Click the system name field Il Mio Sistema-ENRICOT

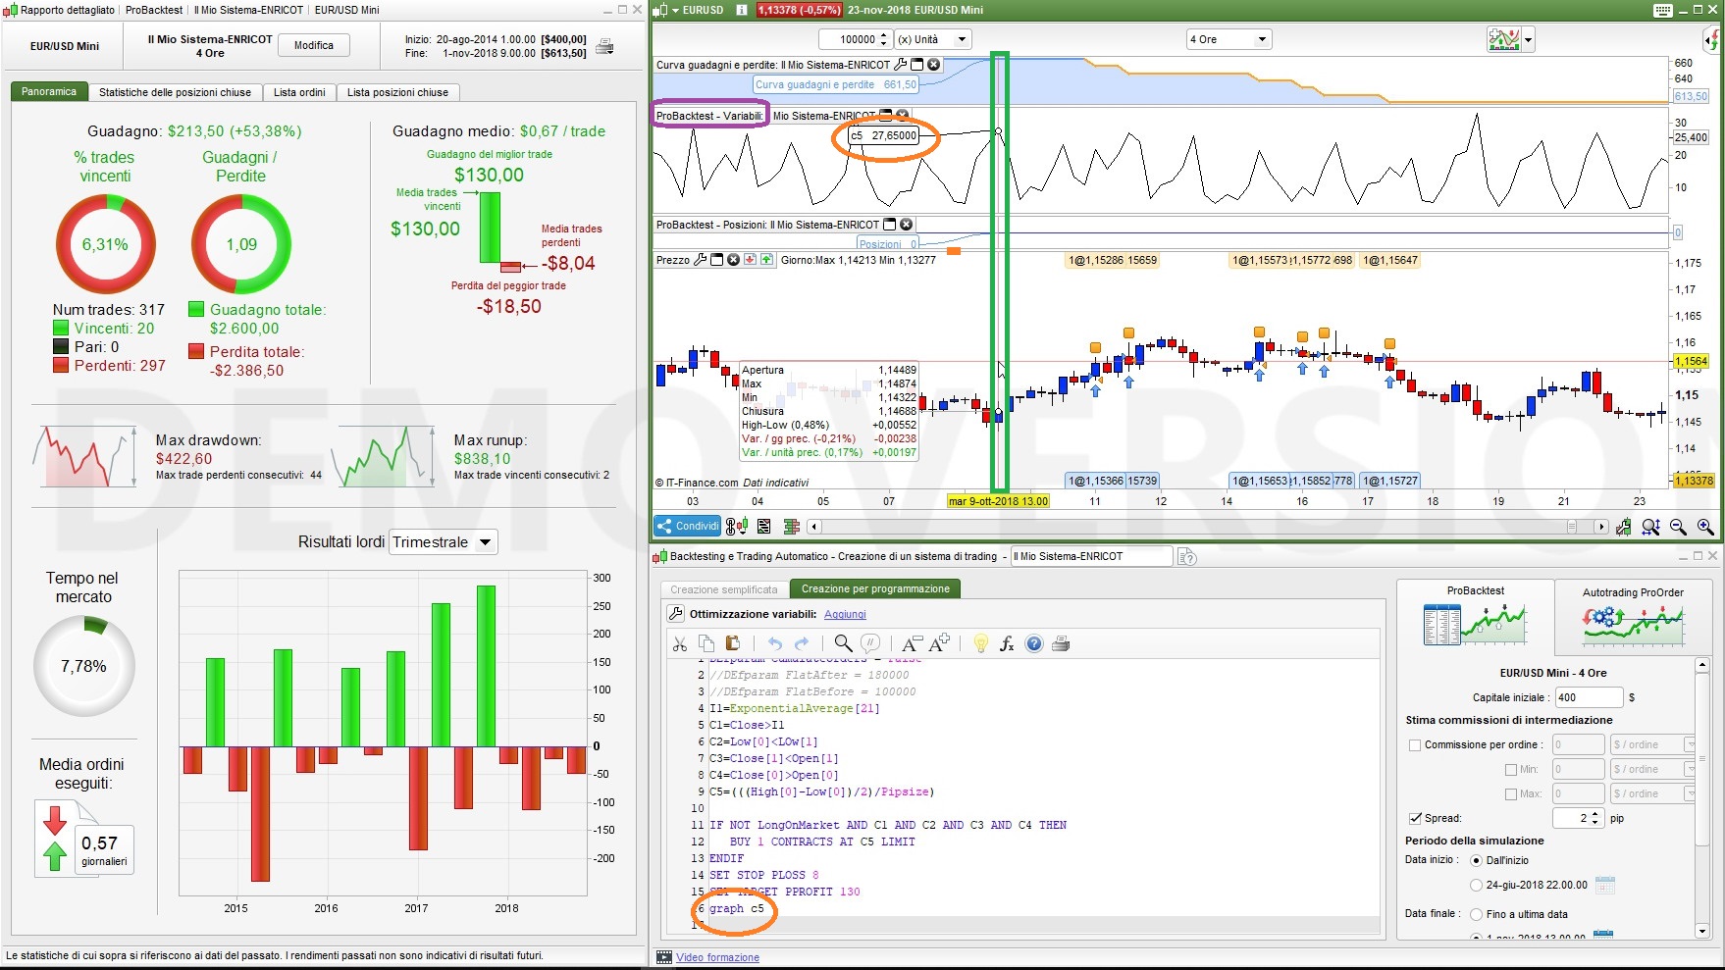pos(1092,557)
